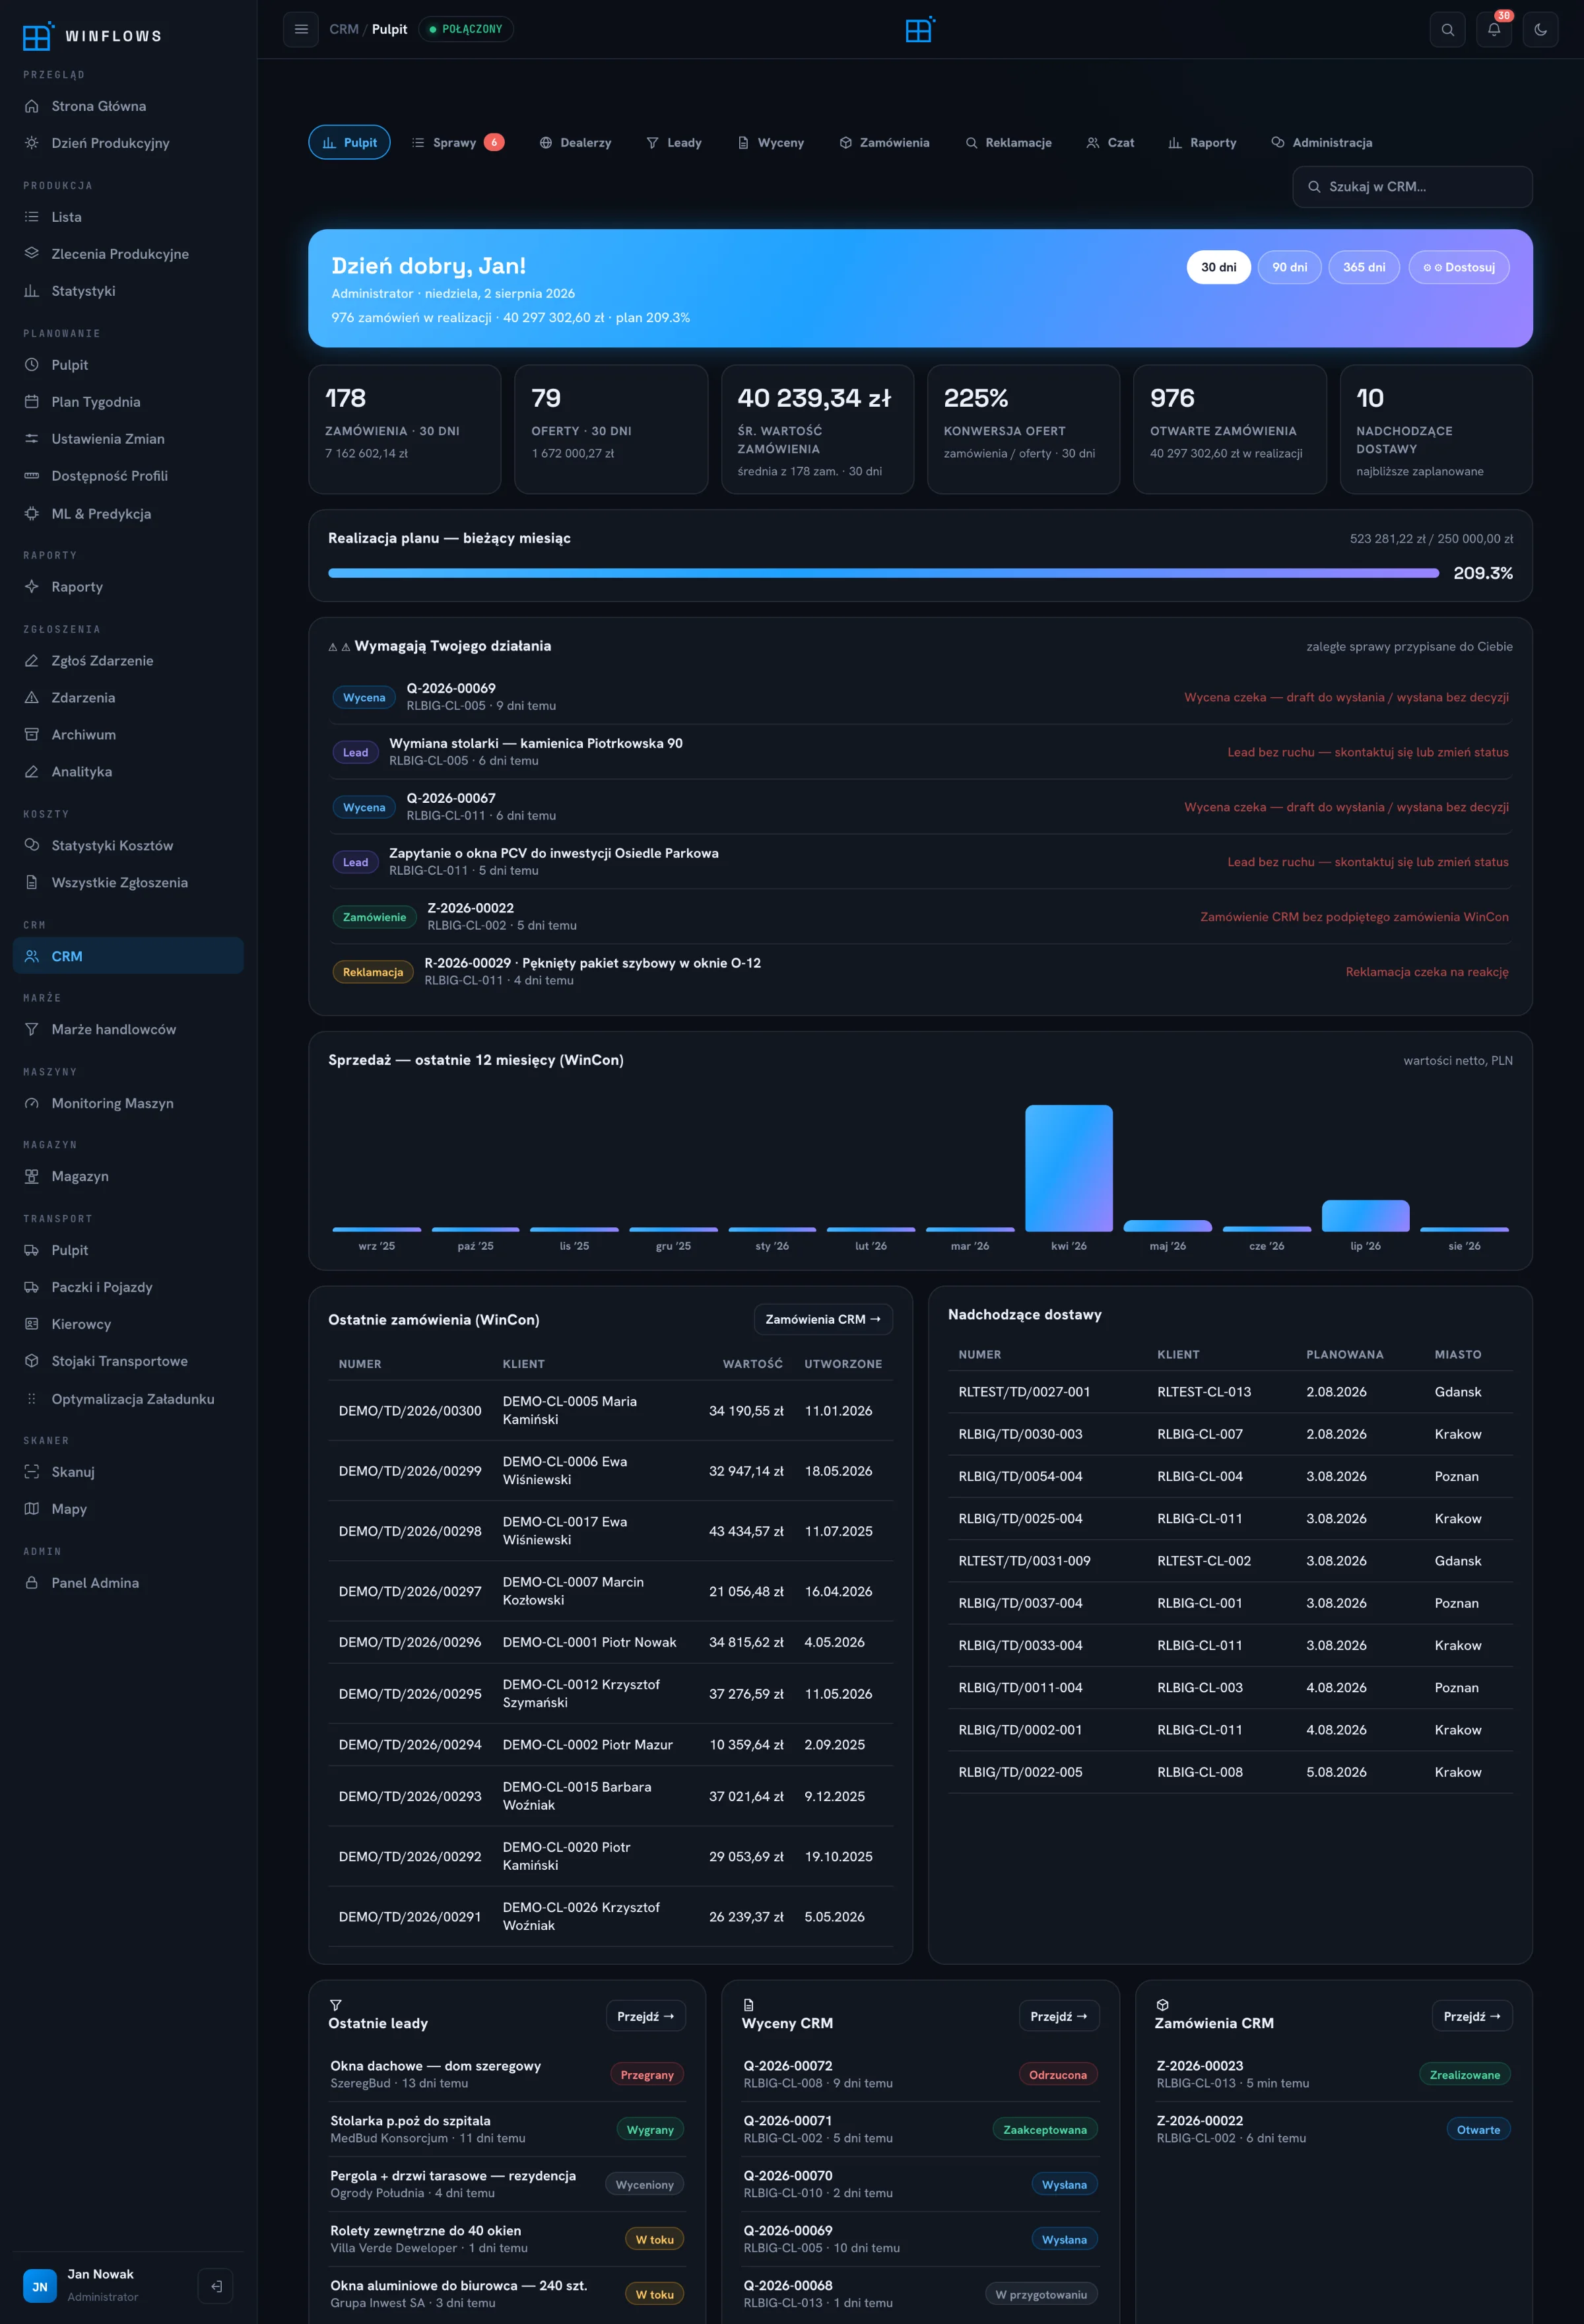The image size is (1584, 2324).
Task: Open notifications bell with 30 badge
Action: (1494, 29)
